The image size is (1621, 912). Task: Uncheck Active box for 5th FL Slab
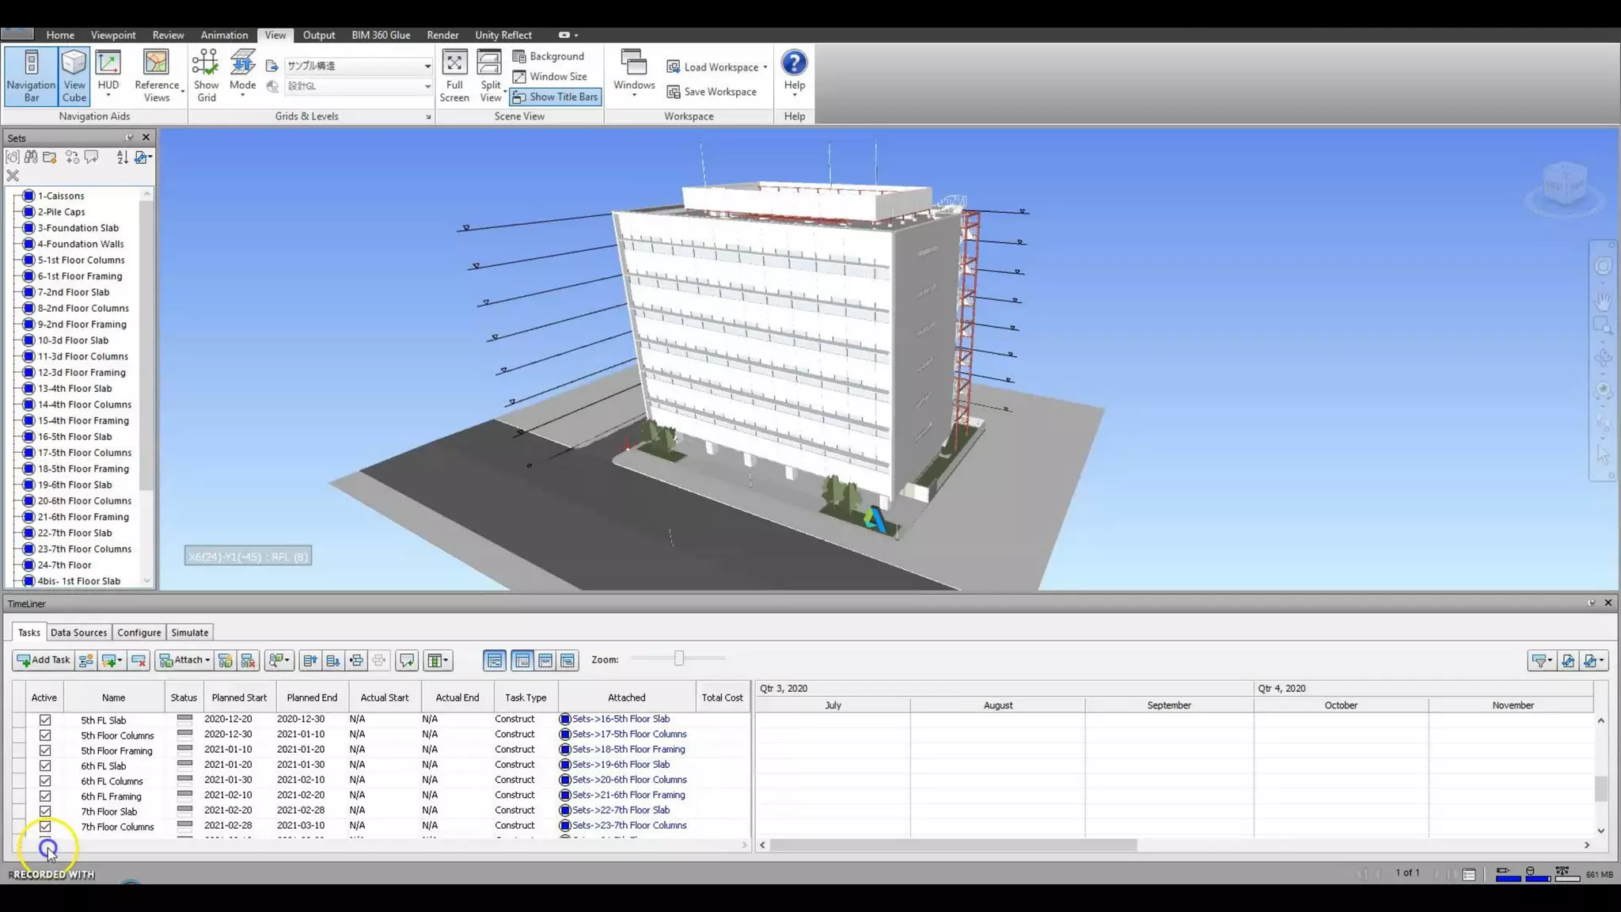[45, 720]
